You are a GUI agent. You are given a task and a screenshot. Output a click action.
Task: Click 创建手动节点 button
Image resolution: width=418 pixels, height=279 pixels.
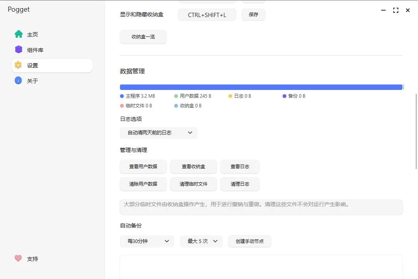[250, 241]
